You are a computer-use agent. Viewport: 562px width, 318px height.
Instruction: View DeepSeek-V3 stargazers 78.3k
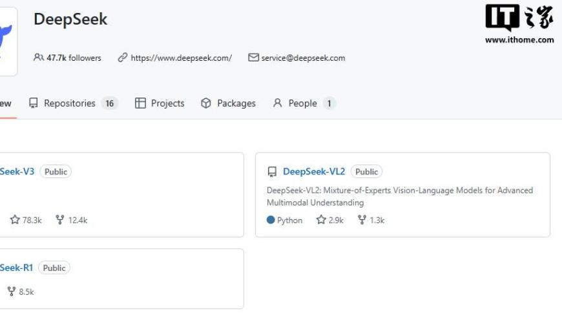tap(32, 220)
